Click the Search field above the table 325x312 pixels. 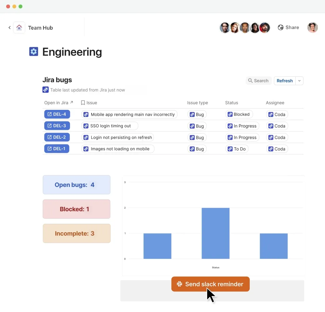pyautogui.click(x=258, y=81)
